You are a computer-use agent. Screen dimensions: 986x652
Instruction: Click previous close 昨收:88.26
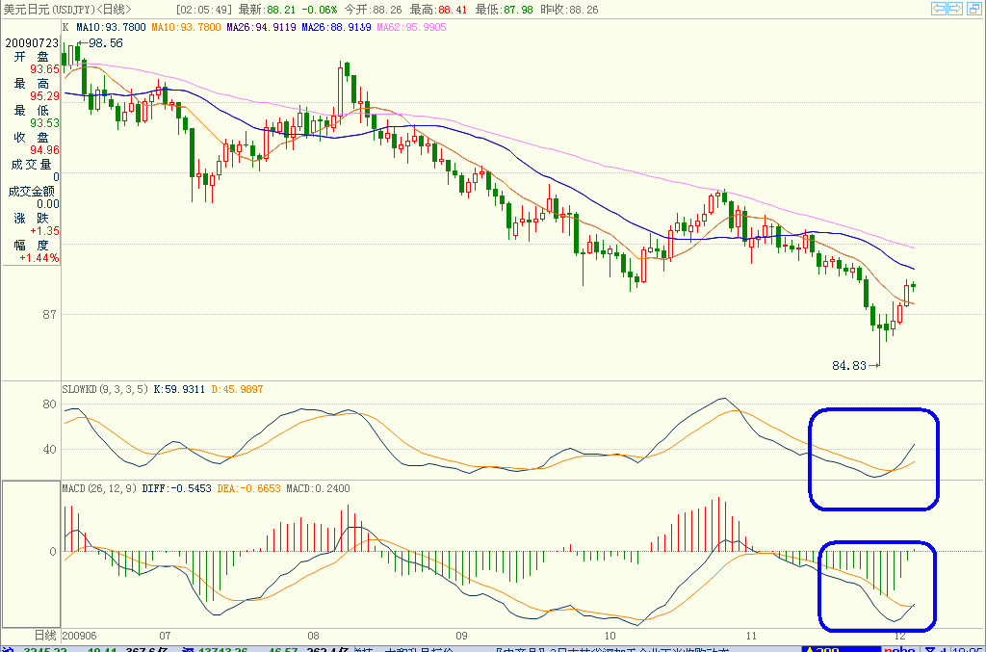click(x=569, y=10)
